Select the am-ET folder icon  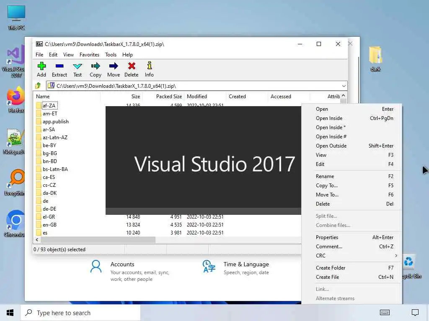tap(39, 114)
